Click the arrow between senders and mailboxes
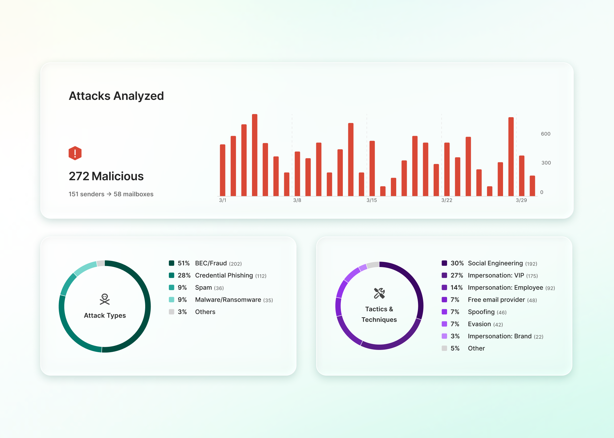 pyautogui.click(x=109, y=194)
